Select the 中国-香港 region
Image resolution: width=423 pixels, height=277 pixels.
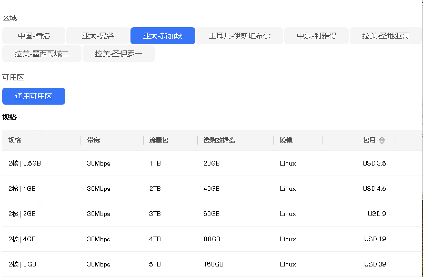coord(34,36)
